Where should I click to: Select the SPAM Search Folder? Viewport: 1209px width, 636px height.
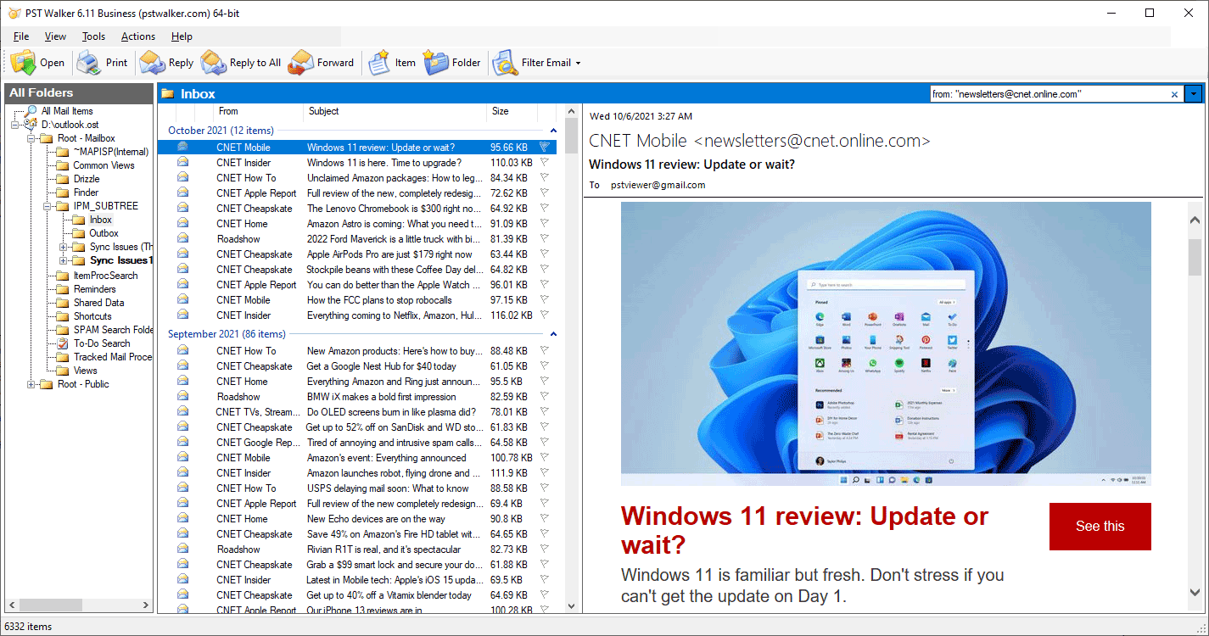coord(113,330)
